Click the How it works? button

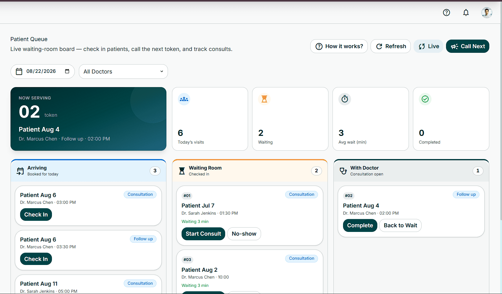[x=339, y=46]
